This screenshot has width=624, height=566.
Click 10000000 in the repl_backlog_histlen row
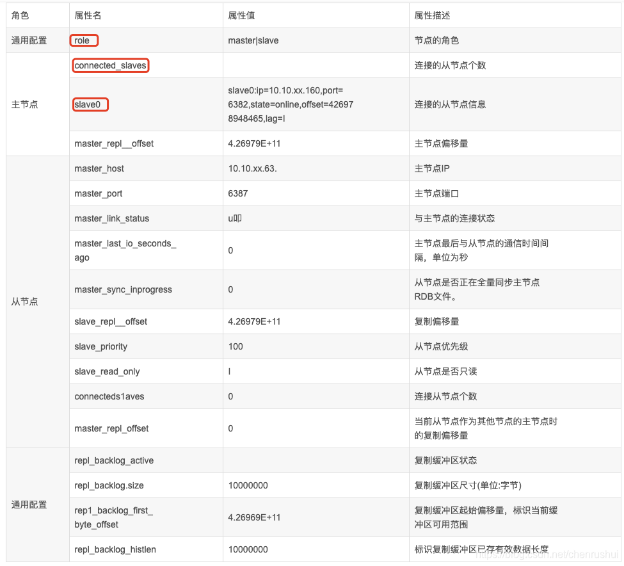pyautogui.click(x=248, y=550)
